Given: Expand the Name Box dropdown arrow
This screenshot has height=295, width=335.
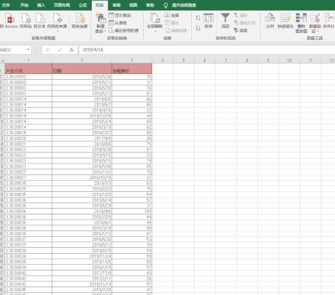Looking at the screenshot, I should (x=28, y=50).
